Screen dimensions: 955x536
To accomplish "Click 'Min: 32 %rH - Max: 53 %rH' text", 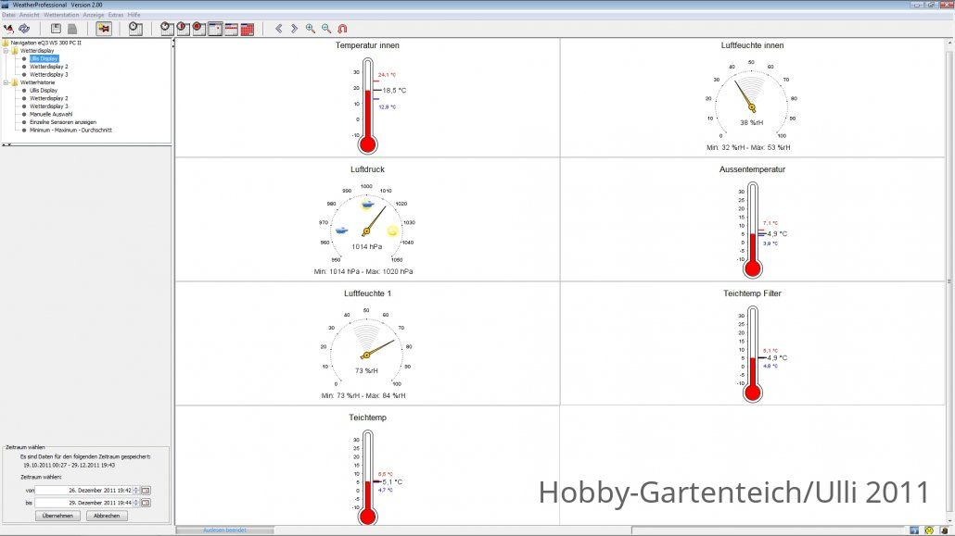I will click(748, 147).
